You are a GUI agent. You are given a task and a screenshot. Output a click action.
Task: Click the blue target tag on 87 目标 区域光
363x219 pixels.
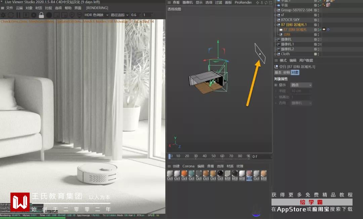tap(328, 29)
